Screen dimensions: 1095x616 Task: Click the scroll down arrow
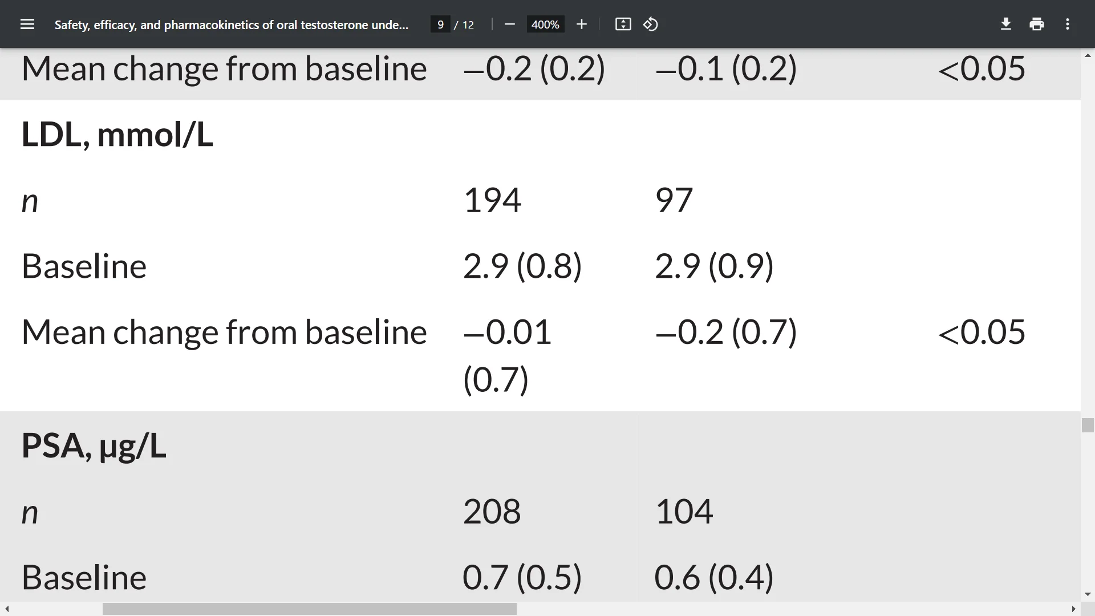tap(1088, 594)
